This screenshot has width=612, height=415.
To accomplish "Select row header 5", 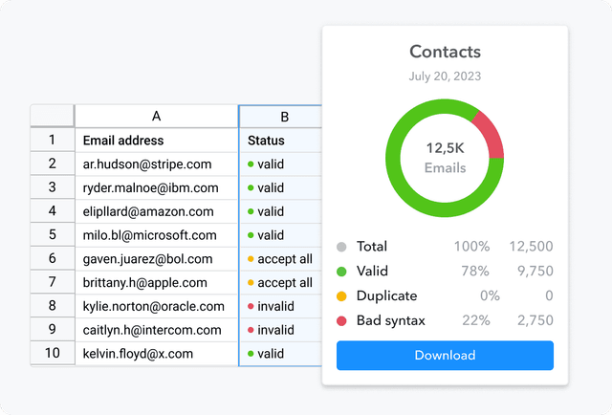I will pos(53,234).
